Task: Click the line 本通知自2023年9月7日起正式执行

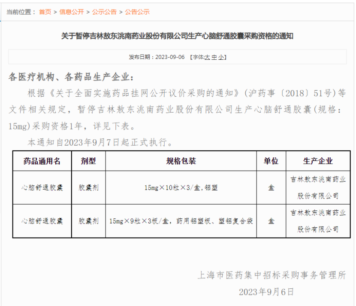Action: [100, 142]
